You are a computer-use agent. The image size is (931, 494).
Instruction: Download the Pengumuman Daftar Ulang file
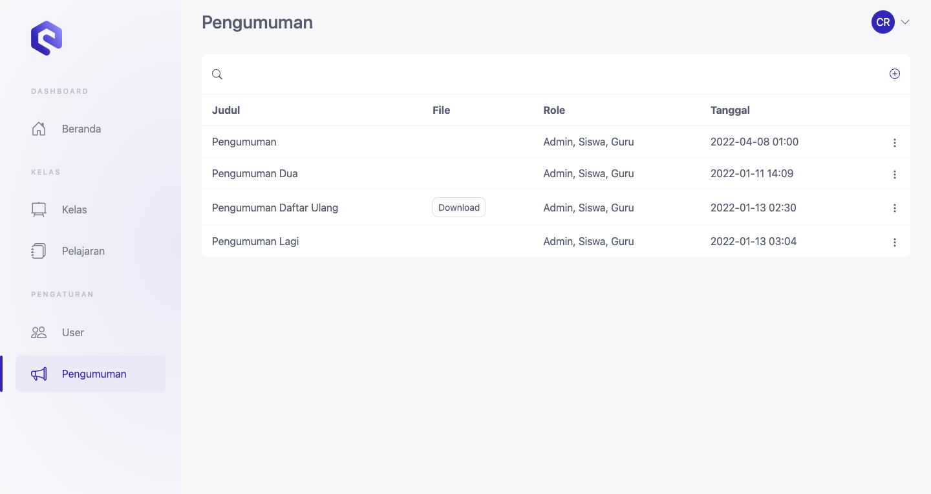pos(459,208)
